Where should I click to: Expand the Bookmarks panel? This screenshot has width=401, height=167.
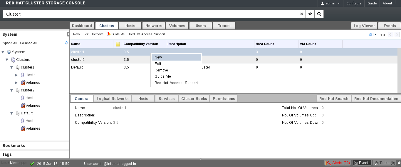coord(34,146)
